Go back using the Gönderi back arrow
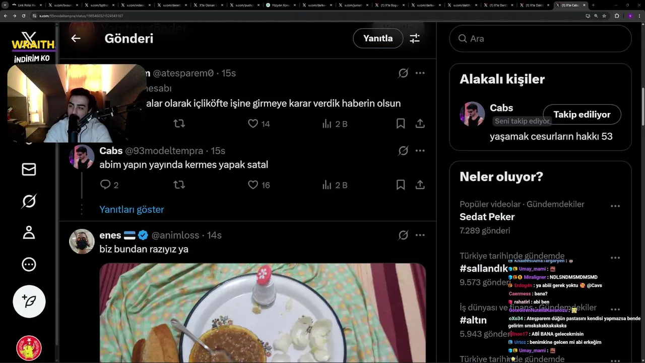Viewport: 645px width, 363px height. 76,38
